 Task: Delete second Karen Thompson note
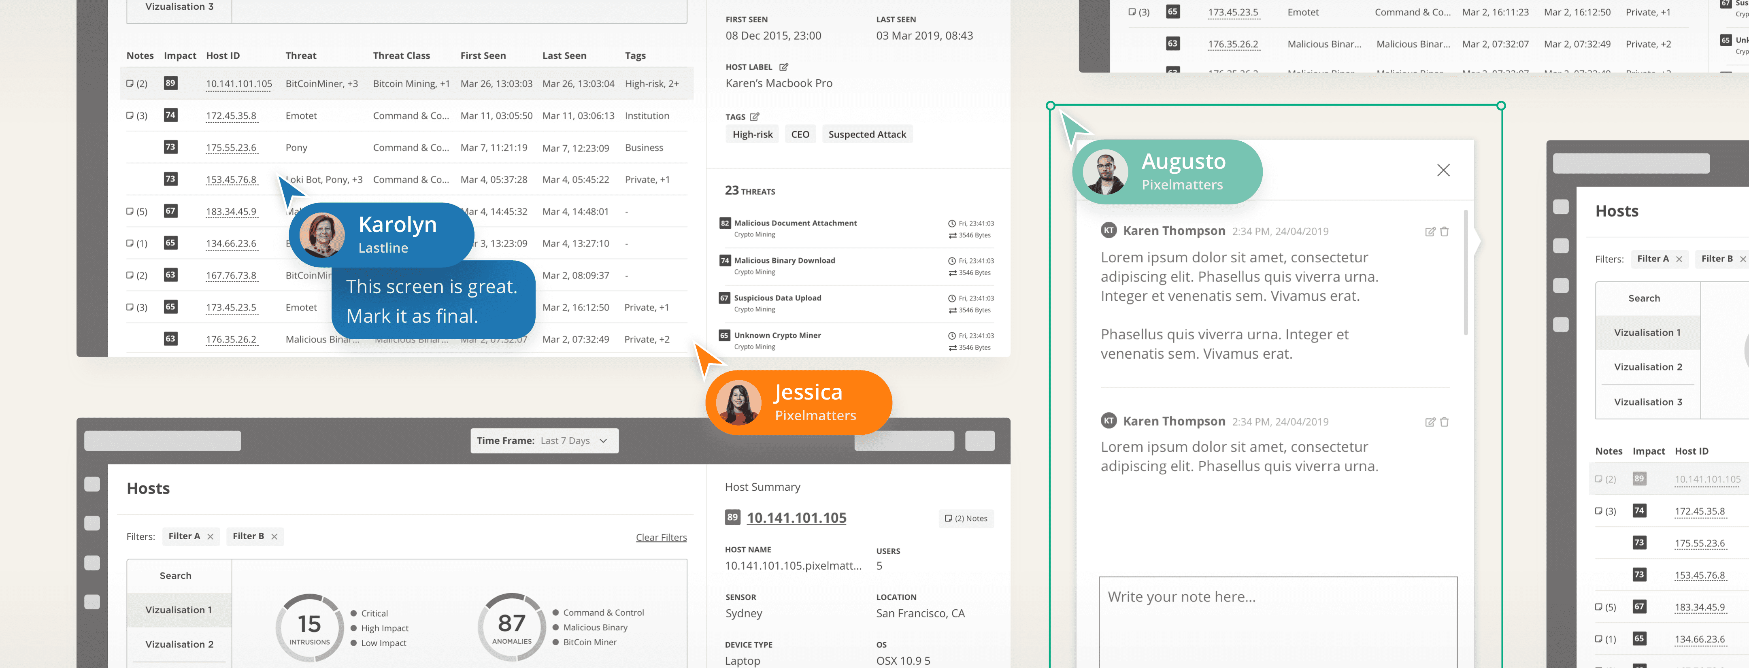1444,421
